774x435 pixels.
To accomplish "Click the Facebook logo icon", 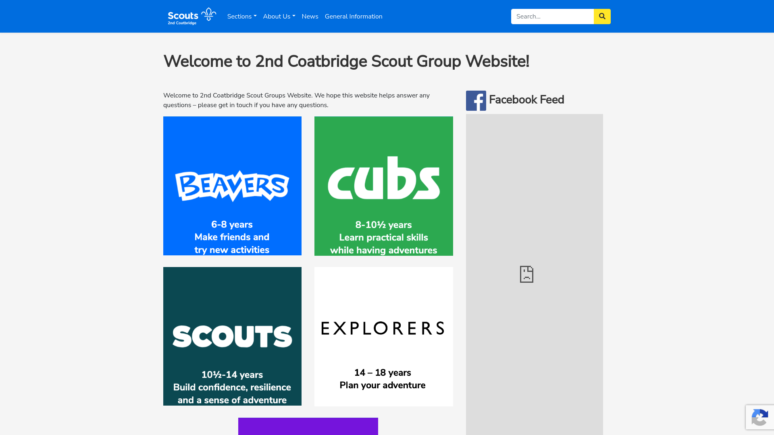I will click(476, 101).
